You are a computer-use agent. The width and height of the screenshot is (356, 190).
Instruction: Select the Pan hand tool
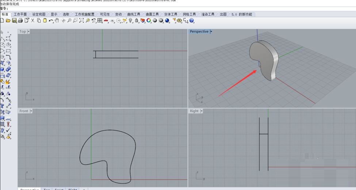tap(57, 21)
